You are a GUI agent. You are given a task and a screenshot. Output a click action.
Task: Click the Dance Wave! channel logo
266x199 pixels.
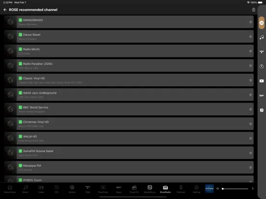(10, 37)
